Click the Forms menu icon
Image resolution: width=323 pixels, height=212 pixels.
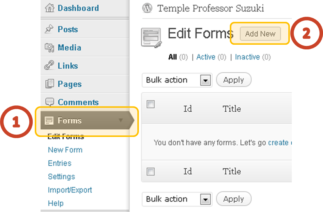pos(49,120)
